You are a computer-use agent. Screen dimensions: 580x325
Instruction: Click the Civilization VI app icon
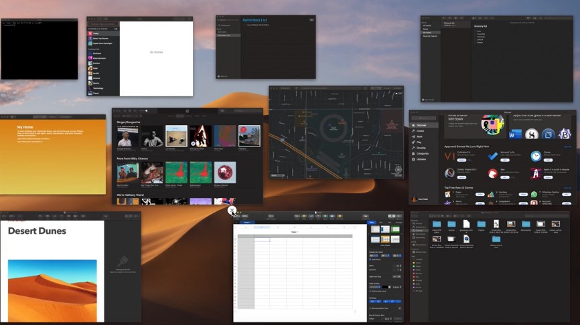coord(450,156)
